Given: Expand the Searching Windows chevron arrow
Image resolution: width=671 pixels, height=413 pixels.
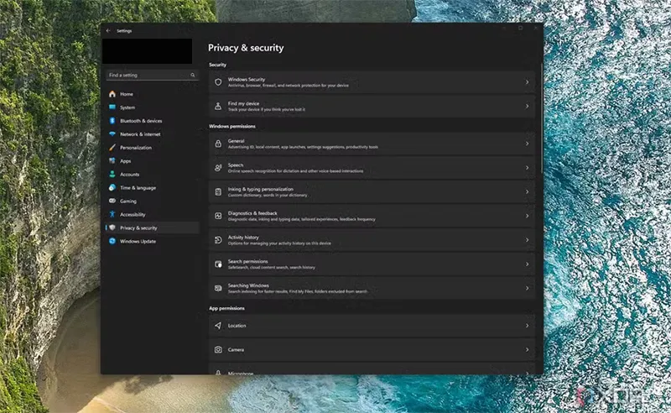Looking at the screenshot, I should pyautogui.click(x=527, y=288).
